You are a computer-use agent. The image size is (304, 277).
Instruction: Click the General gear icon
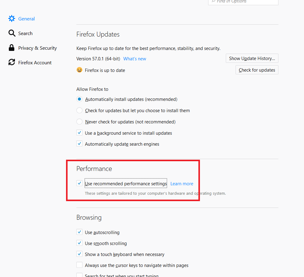(x=12, y=19)
